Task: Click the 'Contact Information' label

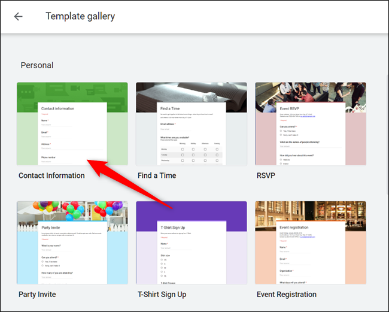Action: (x=51, y=175)
